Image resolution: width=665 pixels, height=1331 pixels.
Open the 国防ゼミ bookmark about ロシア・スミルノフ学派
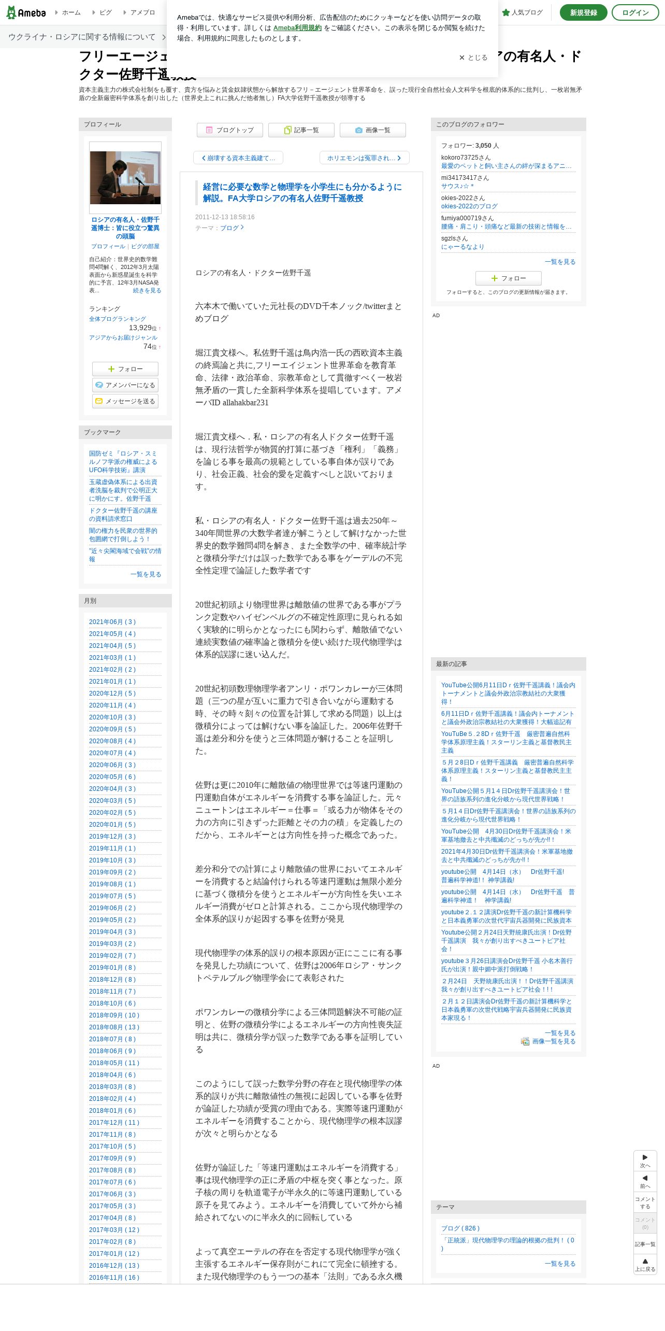[123, 462]
